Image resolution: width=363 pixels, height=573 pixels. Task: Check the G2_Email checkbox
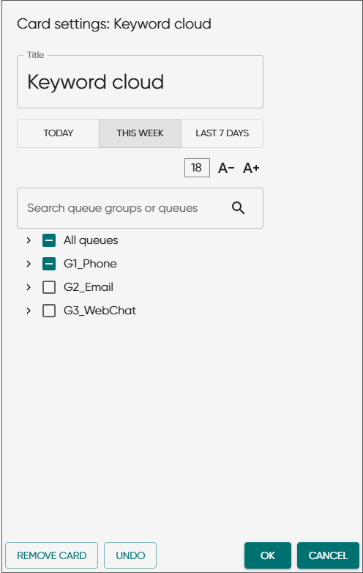pyautogui.click(x=49, y=287)
